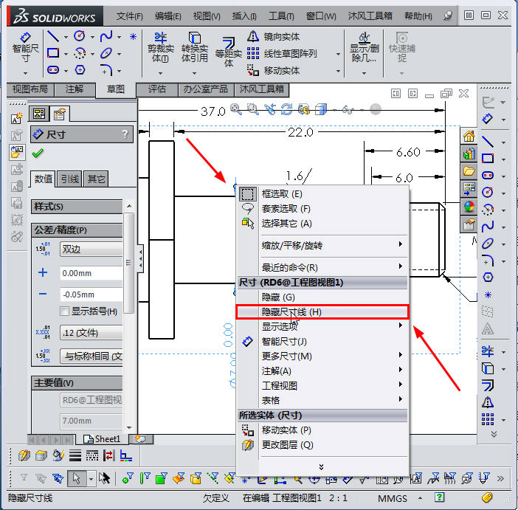Click the Convert Entities tool (转换实体引用)
The image size is (518, 510).
tap(195, 47)
